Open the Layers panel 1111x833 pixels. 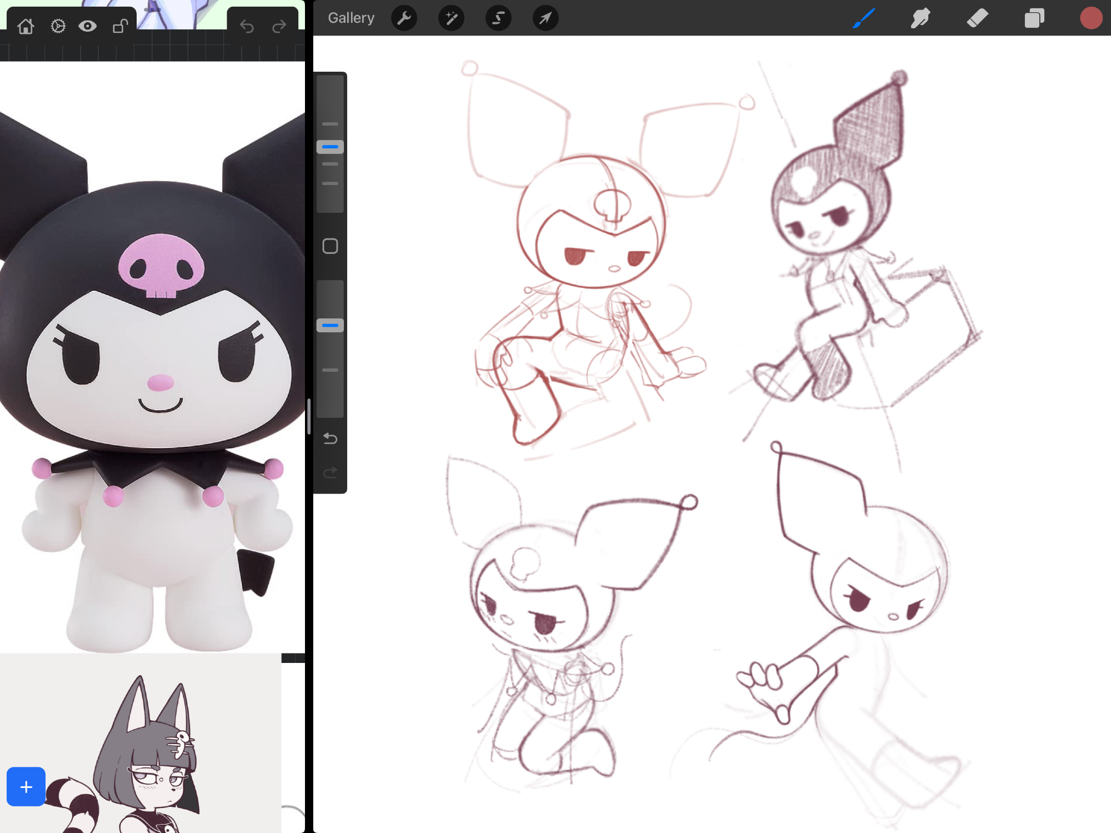point(1034,18)
